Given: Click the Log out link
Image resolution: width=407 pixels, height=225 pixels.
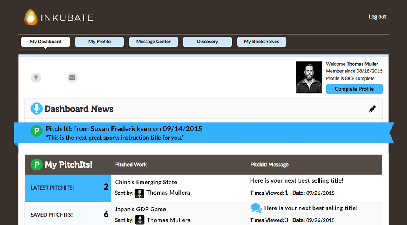Looking at the screenshot, I should pyautogui.click(x=377, y=17).
